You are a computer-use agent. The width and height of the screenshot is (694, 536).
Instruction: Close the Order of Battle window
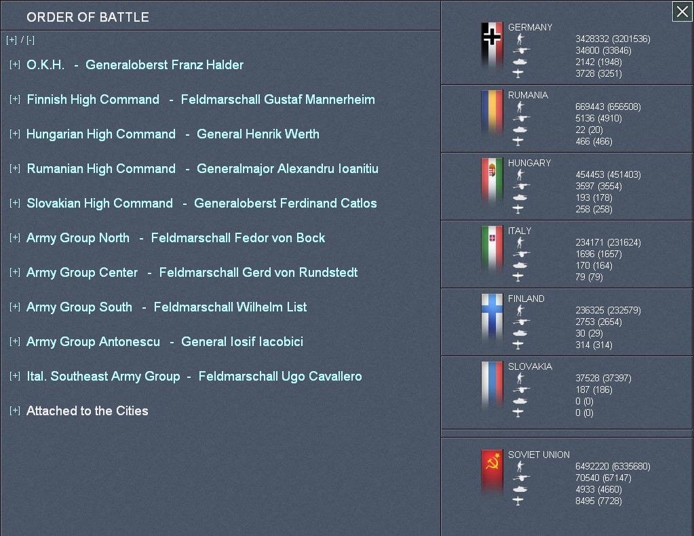point(682,12)
